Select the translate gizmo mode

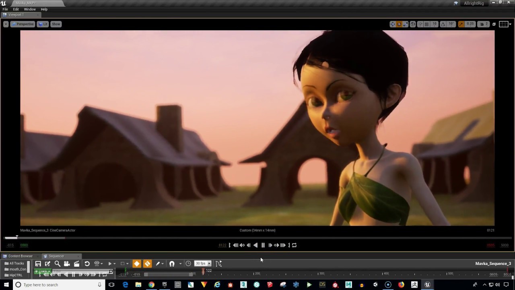click(x=392, y=24)
